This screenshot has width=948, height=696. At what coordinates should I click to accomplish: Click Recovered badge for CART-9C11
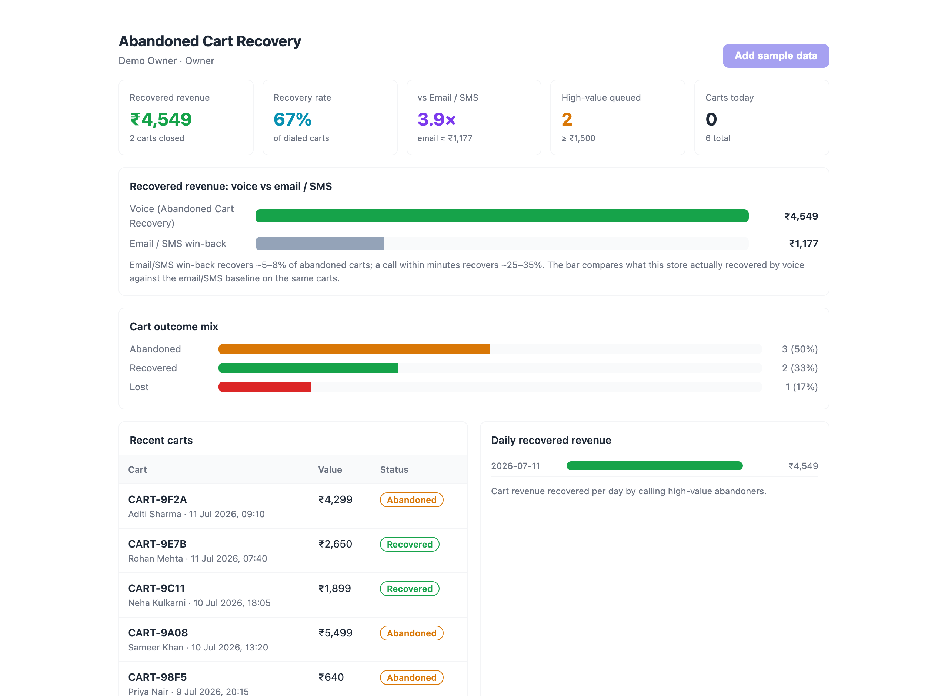click(410, 589)
